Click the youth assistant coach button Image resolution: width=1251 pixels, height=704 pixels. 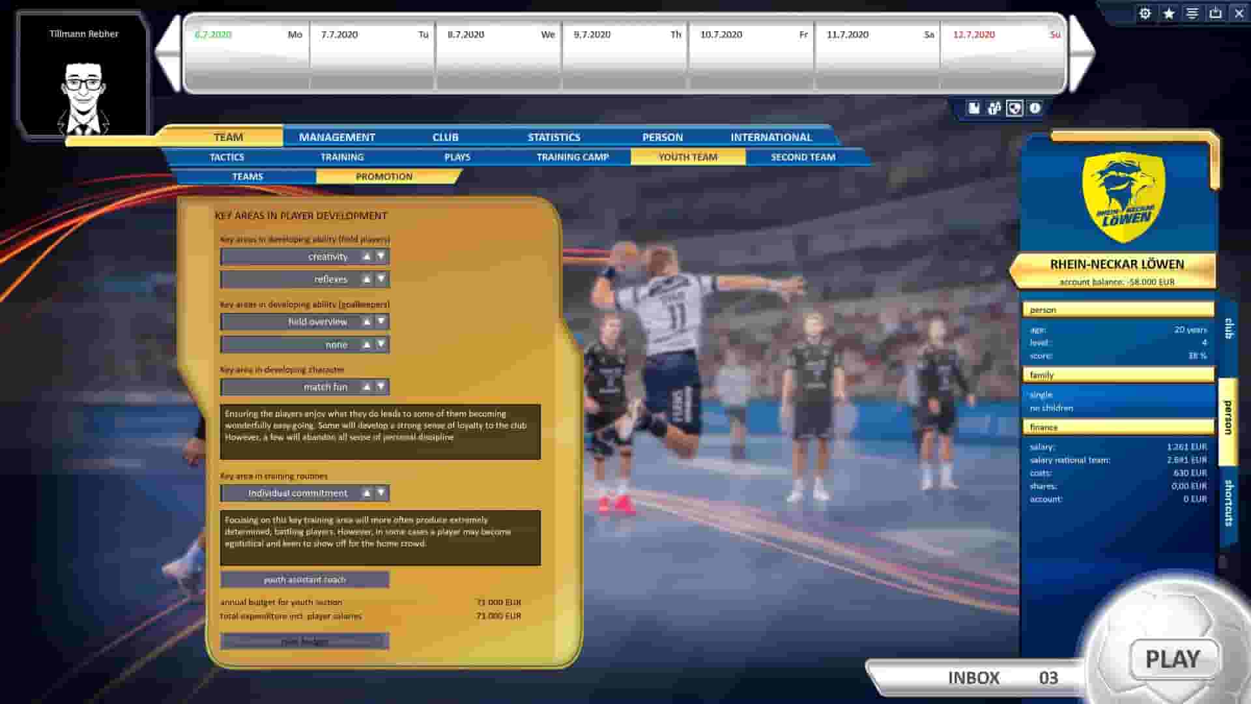tap(306, 579)
